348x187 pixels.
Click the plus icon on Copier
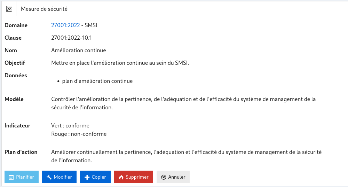point(87,177)
